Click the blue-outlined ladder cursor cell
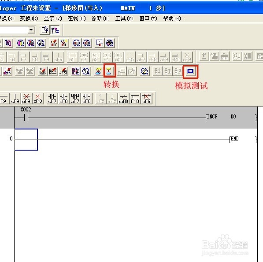This screenshot has width=263, height=262. pos(26,140)
